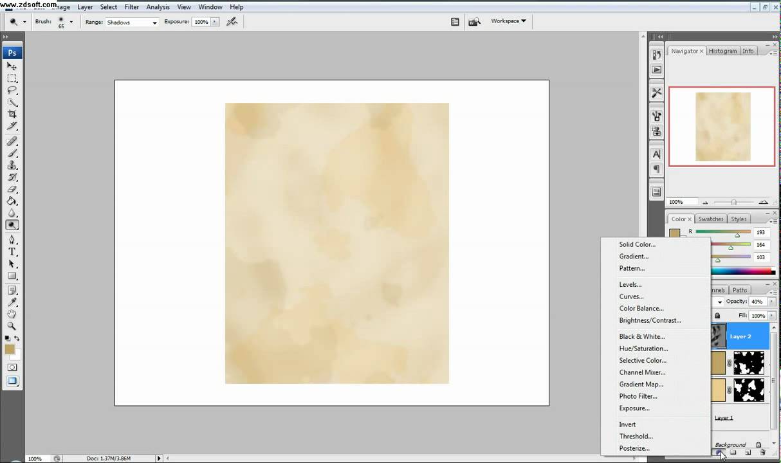Open the Paragraph panel icon
This screenshot has height=463, width=781.
[x=656, y=169]
